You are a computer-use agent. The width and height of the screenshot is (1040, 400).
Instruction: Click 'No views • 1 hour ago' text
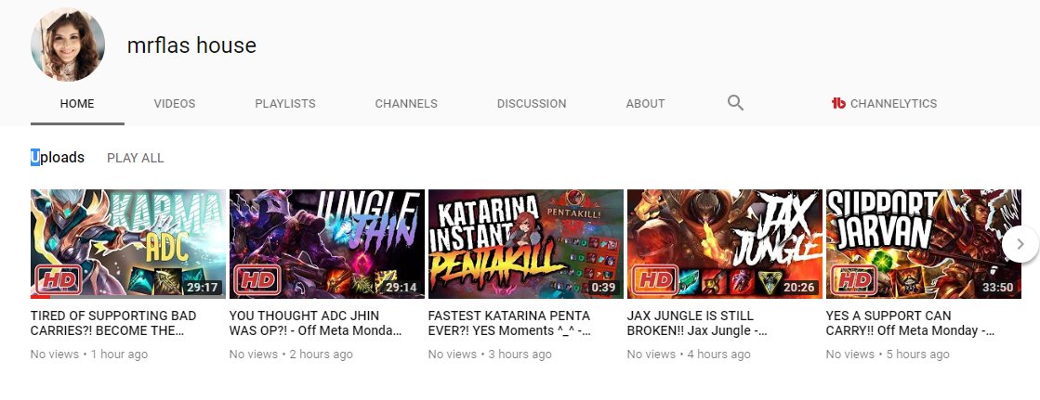89,355
